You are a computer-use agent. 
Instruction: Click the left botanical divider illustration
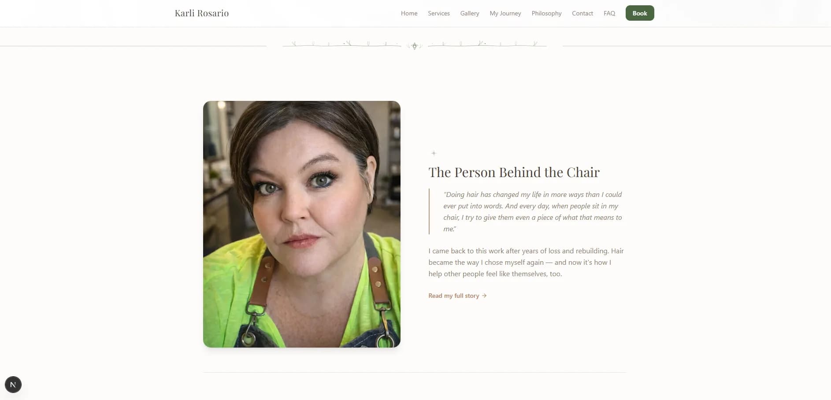click(341, 44)
